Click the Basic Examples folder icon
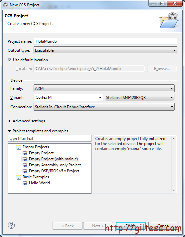This screenshot has height=237, width=185. click(x=18, y=177)
